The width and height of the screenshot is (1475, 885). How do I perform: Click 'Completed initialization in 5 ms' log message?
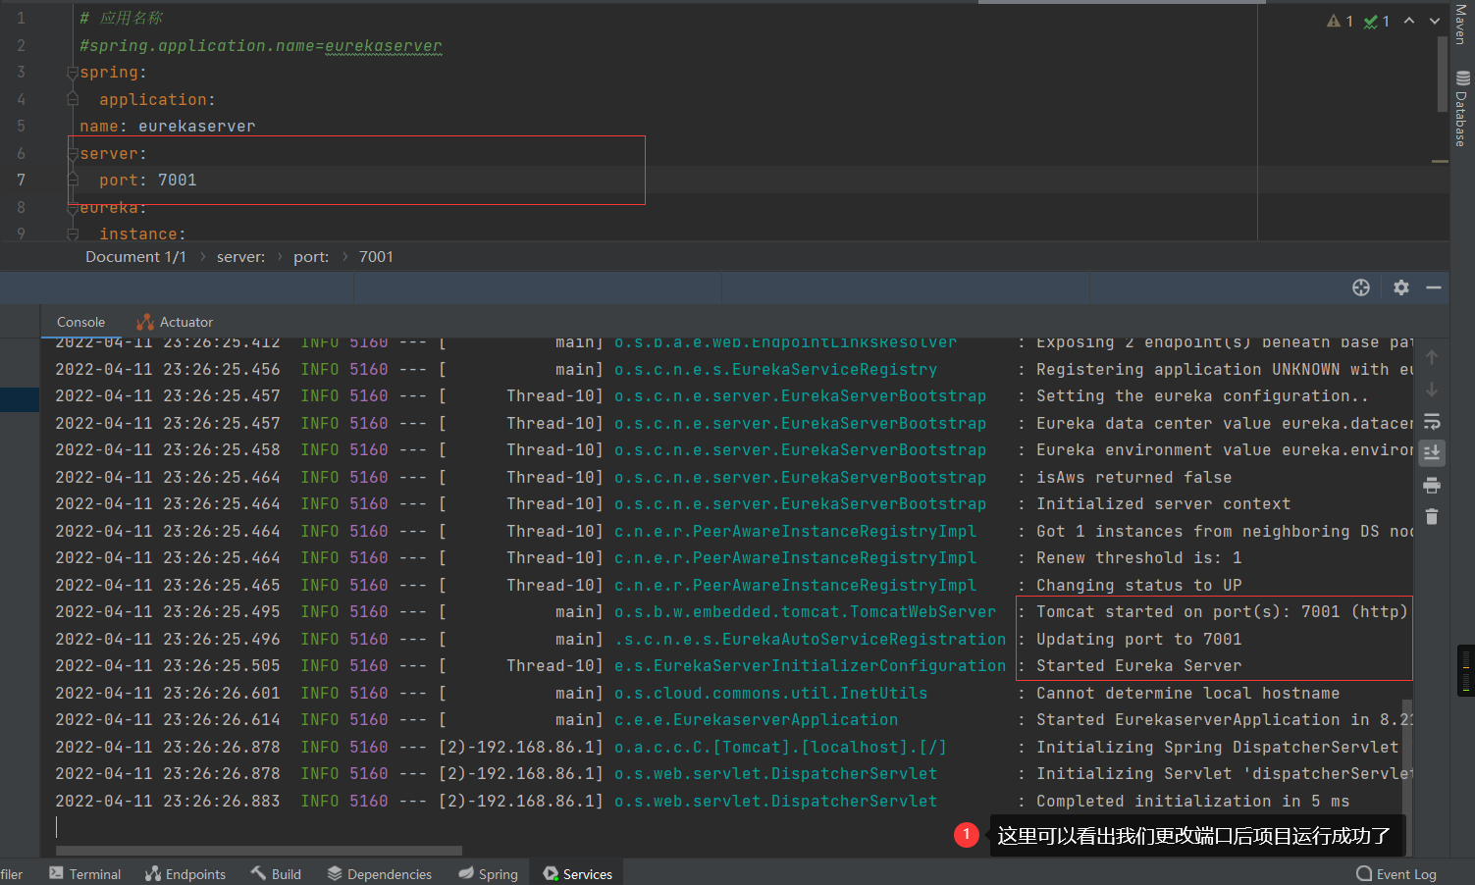(x=1192, y=801)
